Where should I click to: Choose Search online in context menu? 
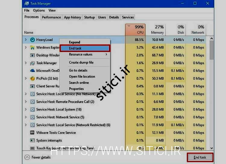pyautogui.click(x=85, y=83)
